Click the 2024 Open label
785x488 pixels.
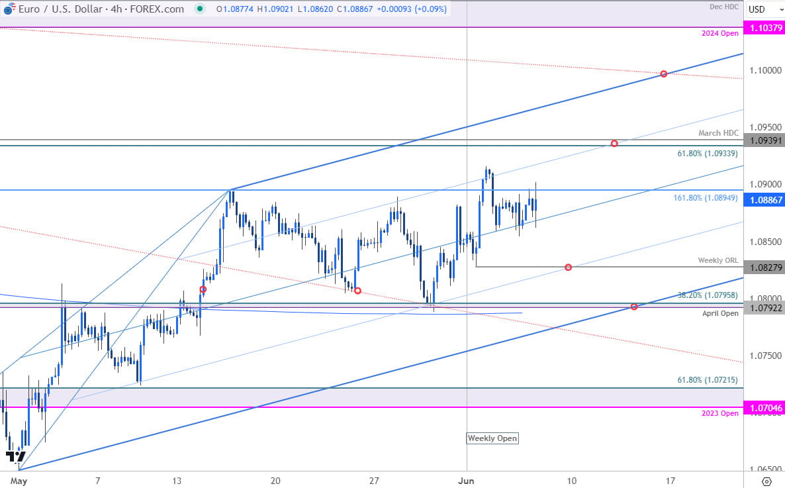(720, 33)
